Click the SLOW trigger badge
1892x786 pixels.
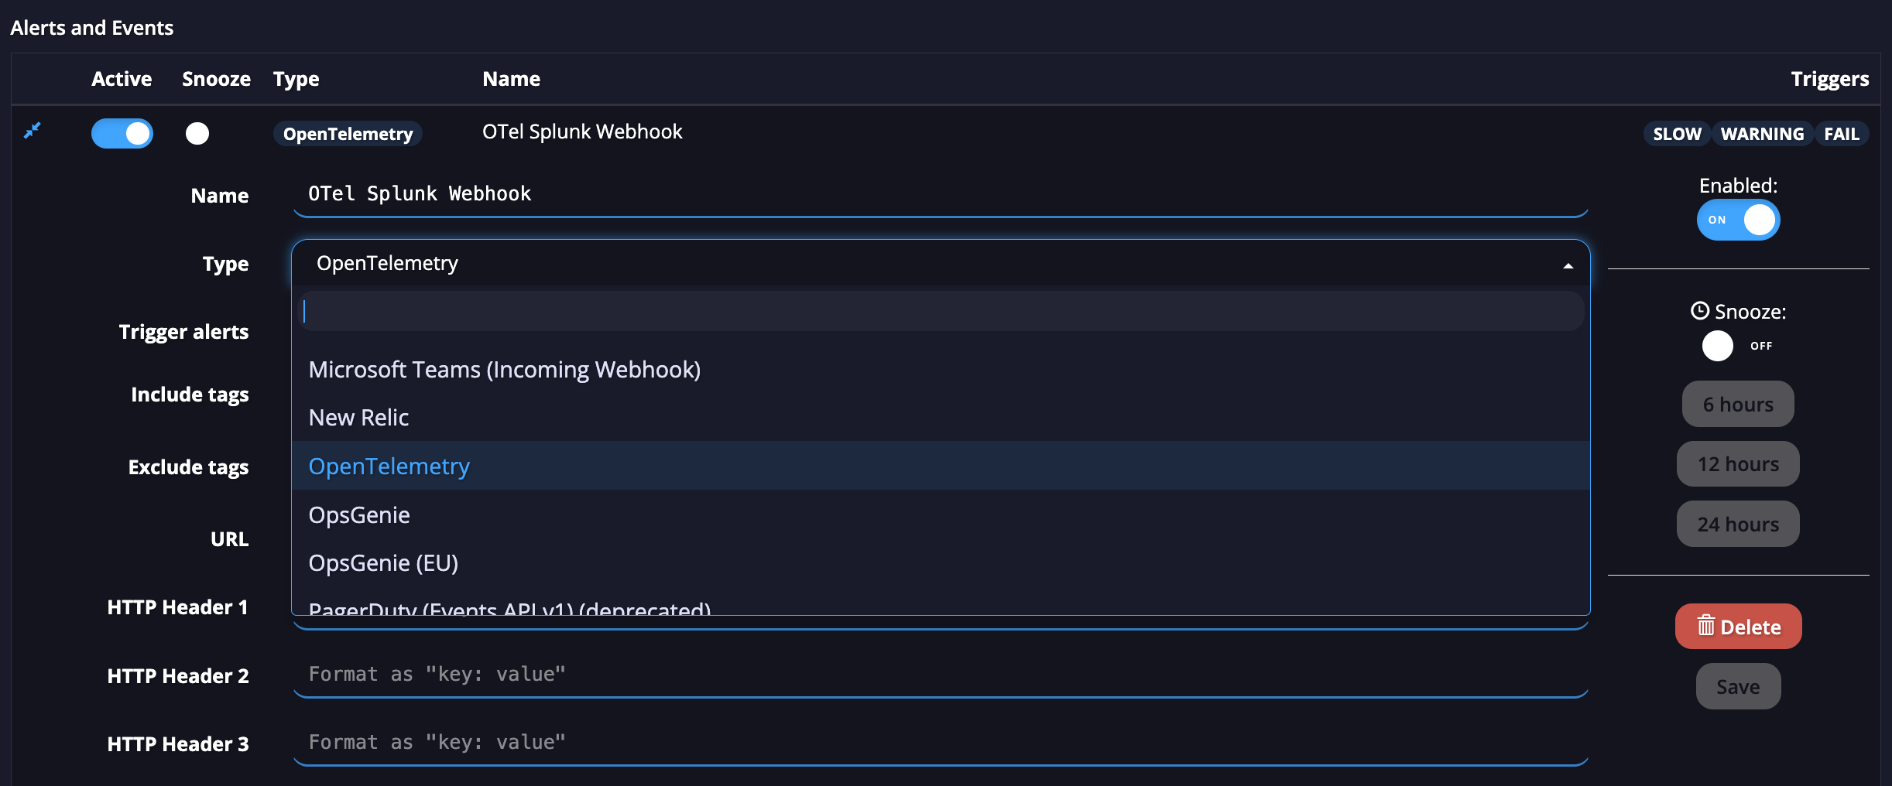pos(1677,134)
